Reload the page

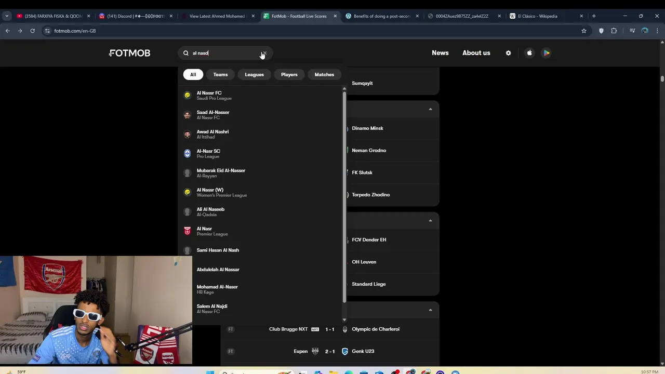[32, 31]
